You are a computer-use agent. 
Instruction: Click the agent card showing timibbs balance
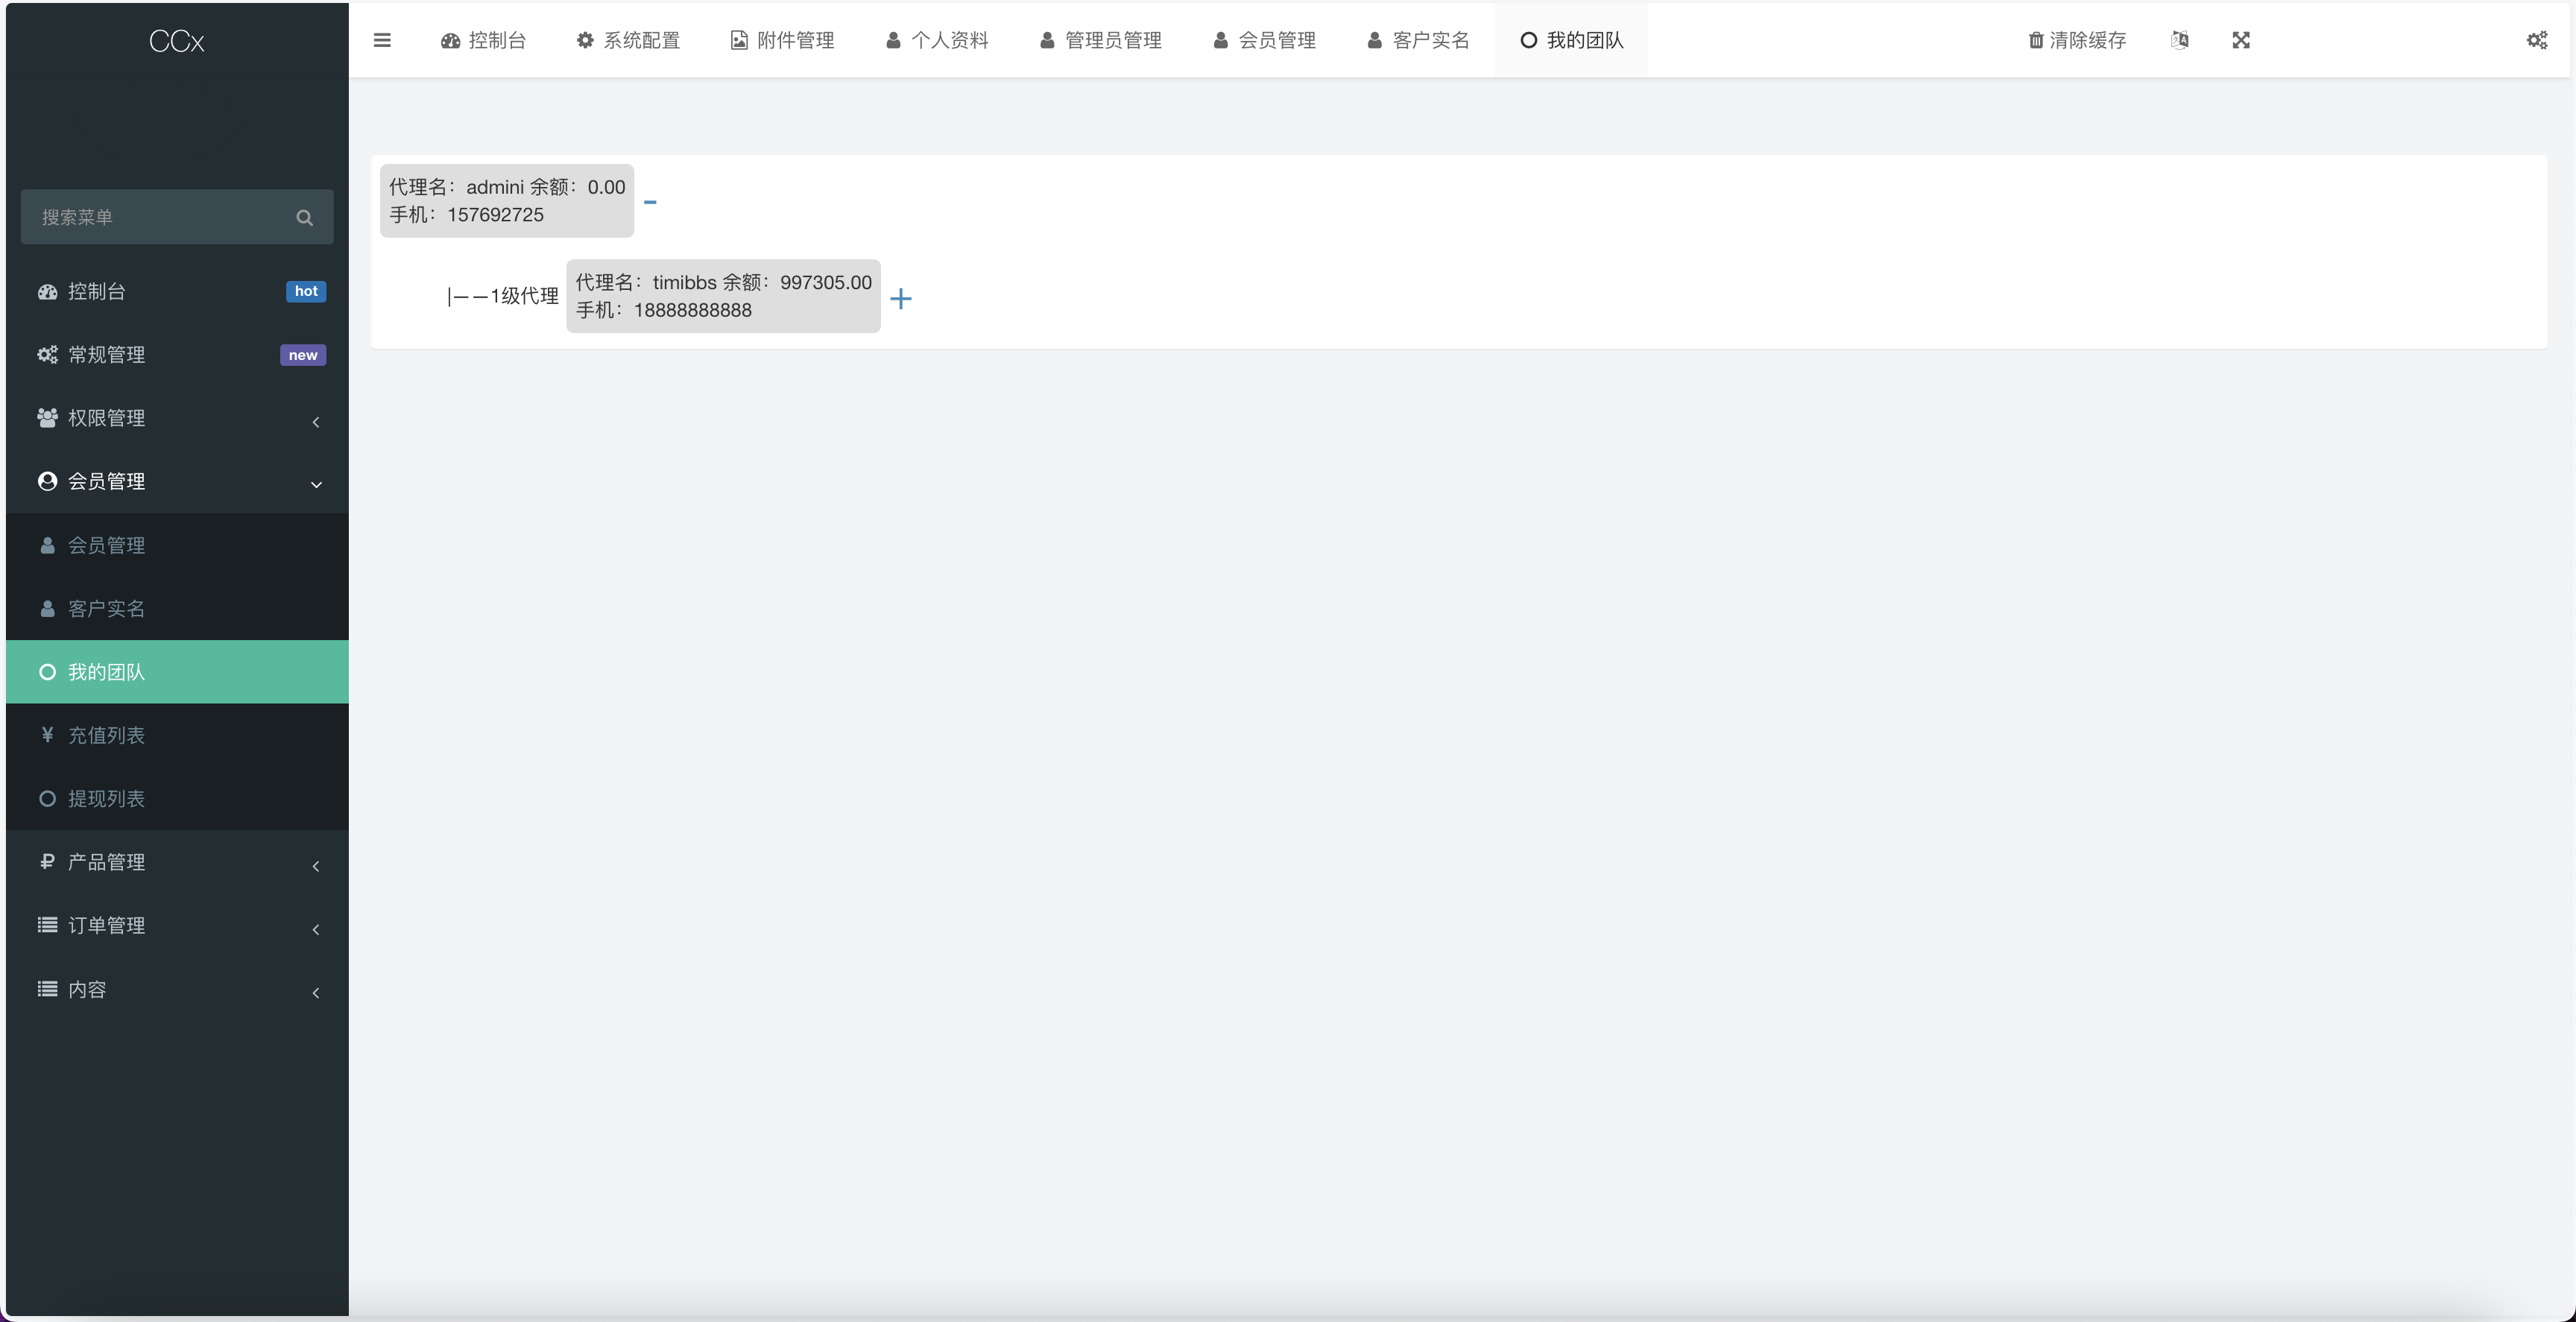pyautogui.click(x=723, y=296)
